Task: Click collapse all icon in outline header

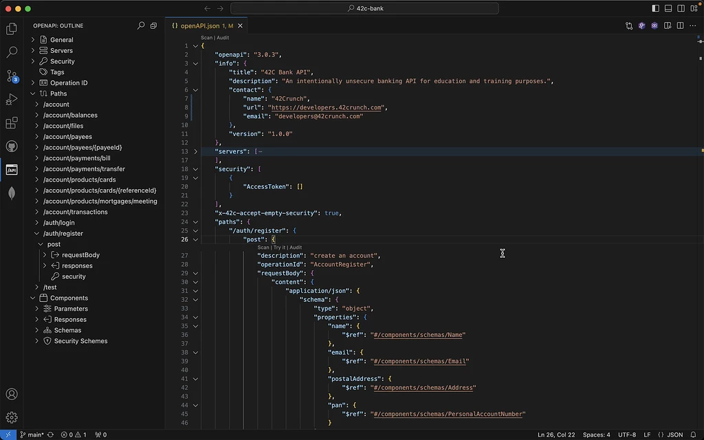Action: (153, 25)
